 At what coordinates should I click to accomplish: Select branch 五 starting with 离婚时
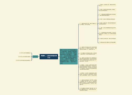[88, 67]
